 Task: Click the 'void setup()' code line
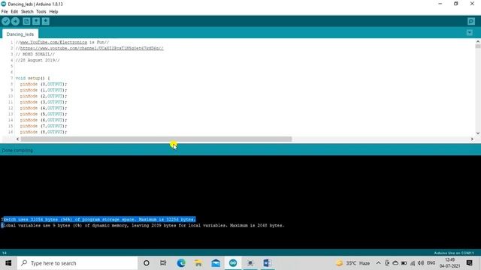pyautogui.click(x=32, y=78)
